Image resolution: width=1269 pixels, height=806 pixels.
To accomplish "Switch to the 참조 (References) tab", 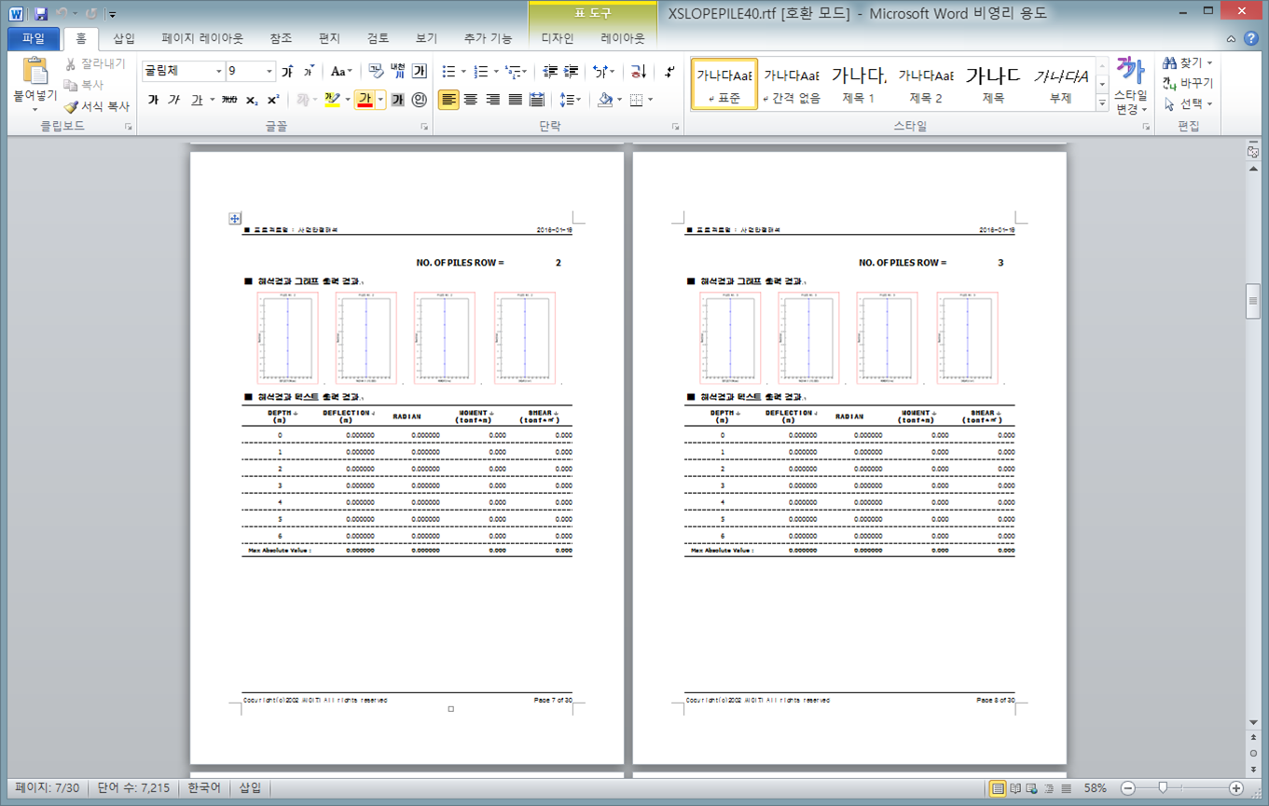I will [280, 38].
